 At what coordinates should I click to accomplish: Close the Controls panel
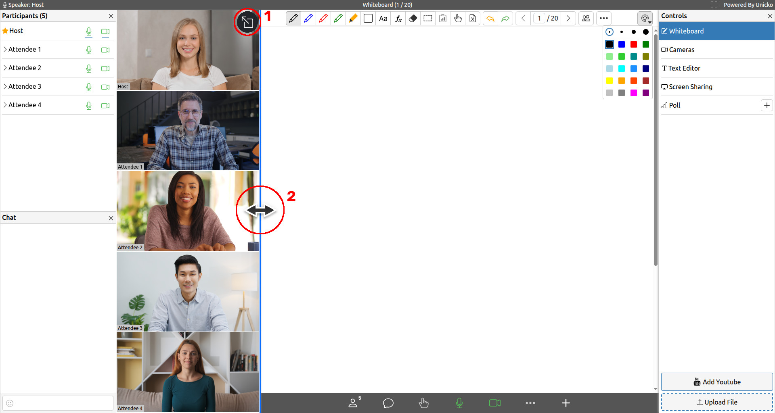[x=770, y=16]
